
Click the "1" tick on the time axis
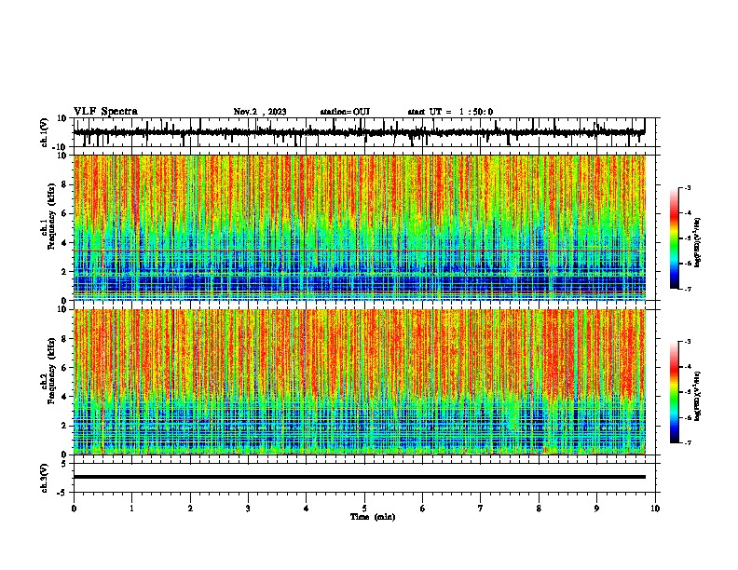tap(131, 509)
